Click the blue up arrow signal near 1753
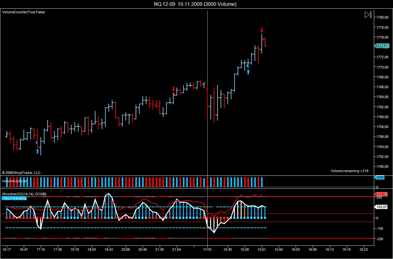The width and height of the screenshot is (393, 259). coord(38,151)
